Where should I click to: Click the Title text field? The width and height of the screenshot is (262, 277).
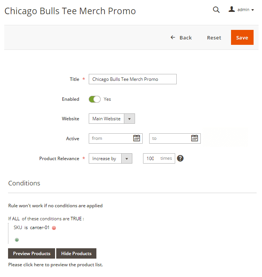tap(132, 79)
